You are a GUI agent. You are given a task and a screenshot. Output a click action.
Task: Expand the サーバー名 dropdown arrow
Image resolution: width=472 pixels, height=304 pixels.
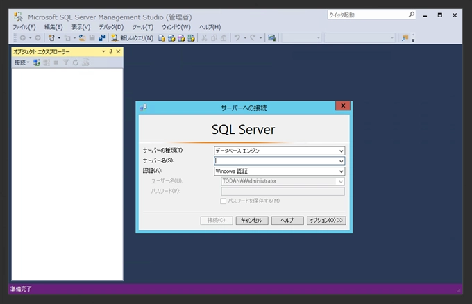tap(341, 161)
